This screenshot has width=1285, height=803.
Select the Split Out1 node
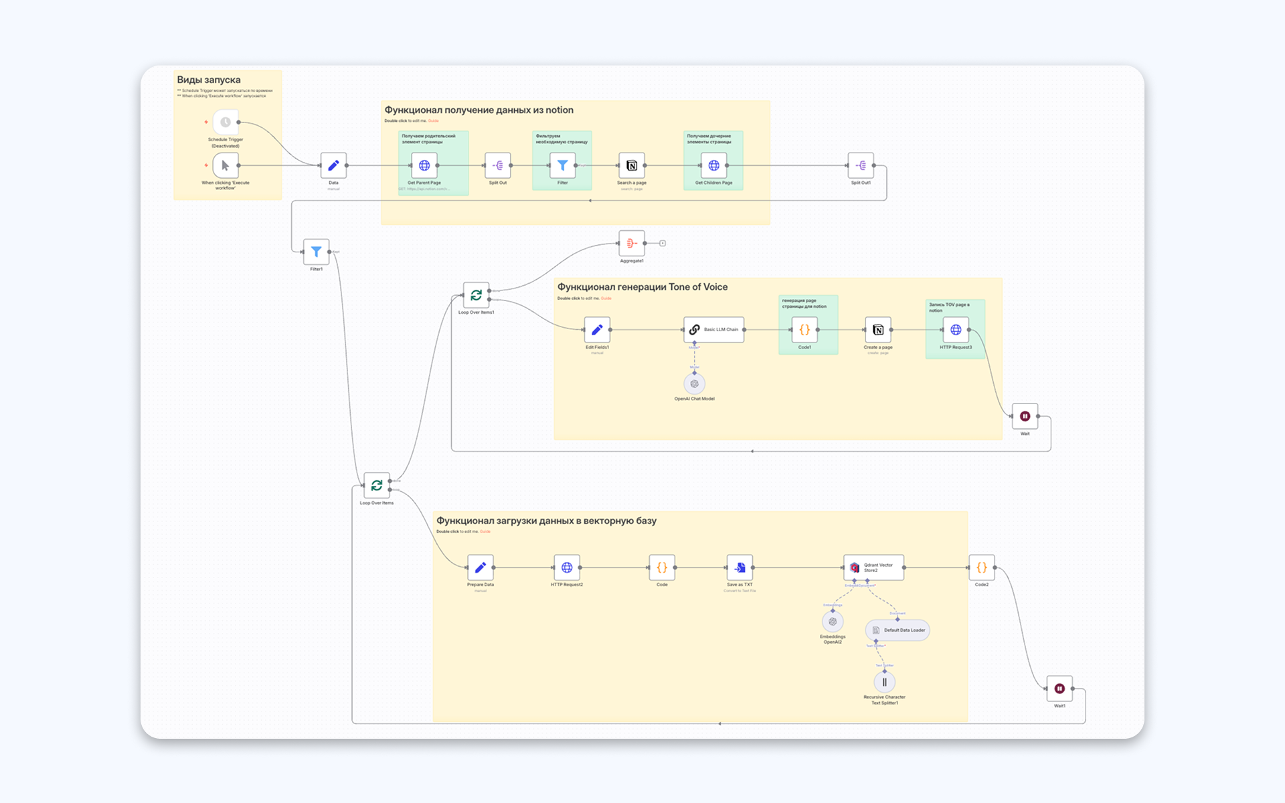[x=861, y=165]
